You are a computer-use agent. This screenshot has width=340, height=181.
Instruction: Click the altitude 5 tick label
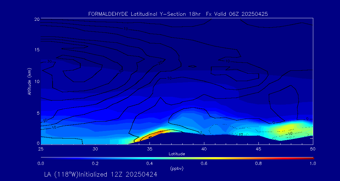[x=37, y=113]
